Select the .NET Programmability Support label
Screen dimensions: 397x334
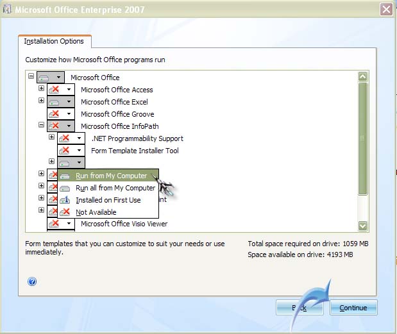[x=137, y=138]
